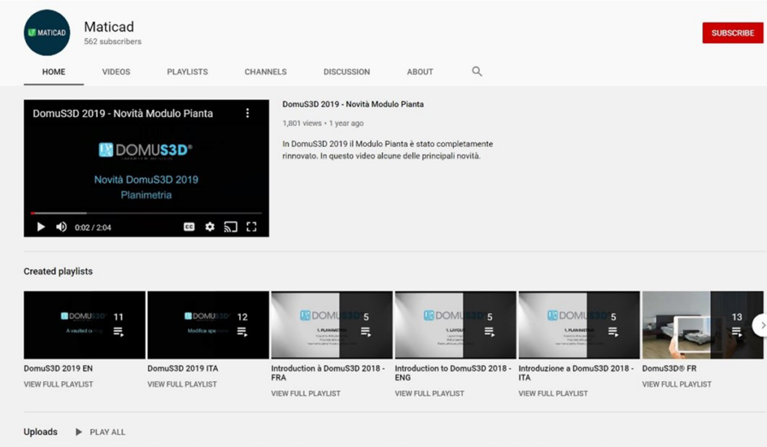Play the DomuS3D 2019 featured video
Viewport: 767px width, 447px height.
(x=41, y=227)
